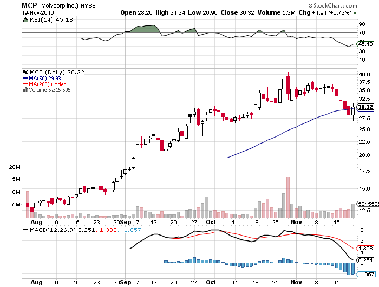Click the Nov label under the price panel
The image size is (379, 287).
coord(296,222)
